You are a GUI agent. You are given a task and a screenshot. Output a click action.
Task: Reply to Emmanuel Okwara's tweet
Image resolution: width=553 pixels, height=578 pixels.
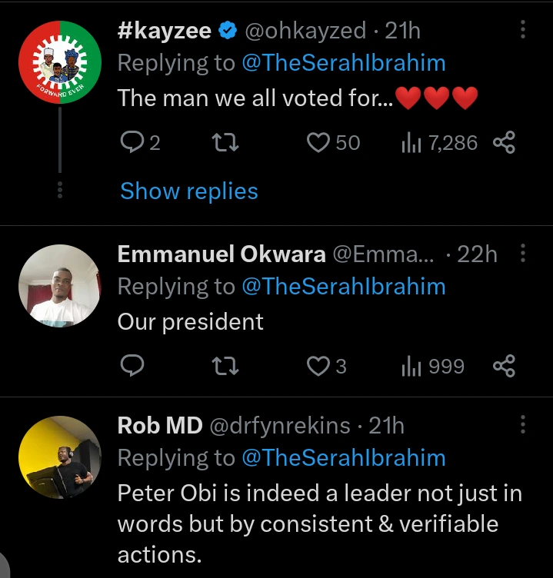(x=134, y=366)
